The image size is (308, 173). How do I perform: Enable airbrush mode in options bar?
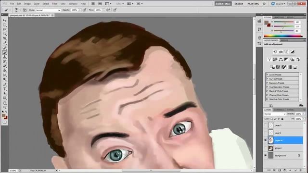[x=108, y=10]
